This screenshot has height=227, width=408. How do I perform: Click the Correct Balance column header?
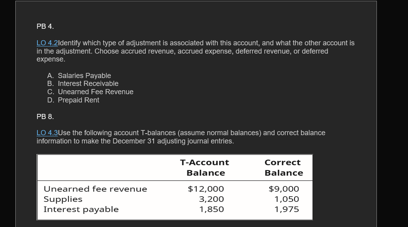[283, 167]
